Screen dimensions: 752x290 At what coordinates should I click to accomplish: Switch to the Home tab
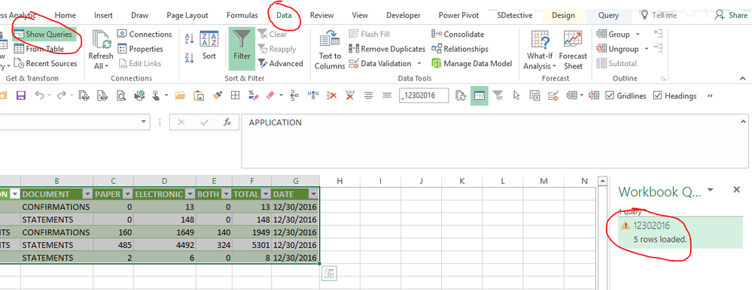tap(65, 15)
